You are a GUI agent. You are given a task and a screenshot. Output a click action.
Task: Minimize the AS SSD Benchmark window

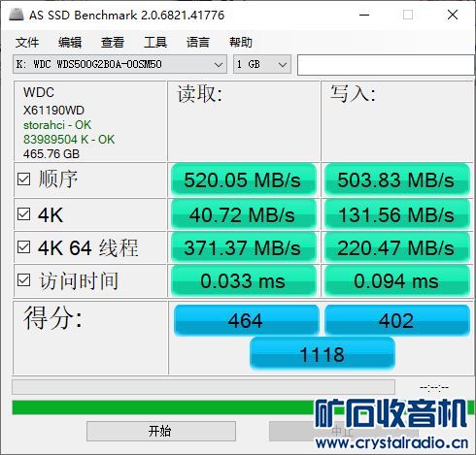(364, 15)
